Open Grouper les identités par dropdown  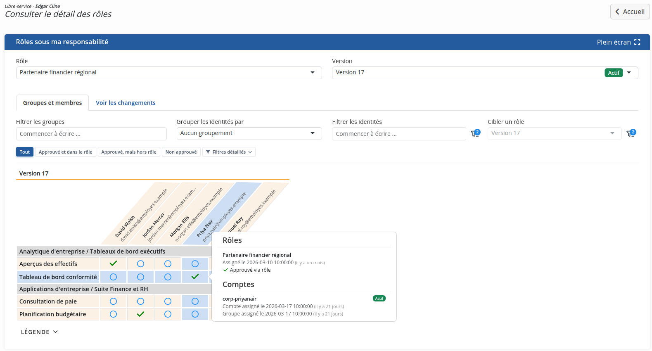[249, 133]
